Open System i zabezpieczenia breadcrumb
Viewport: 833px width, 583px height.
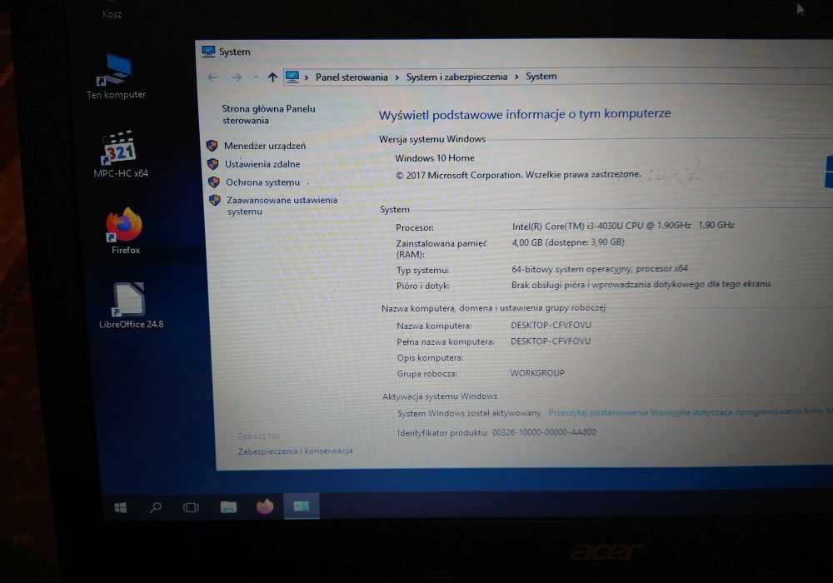(456, 77)
